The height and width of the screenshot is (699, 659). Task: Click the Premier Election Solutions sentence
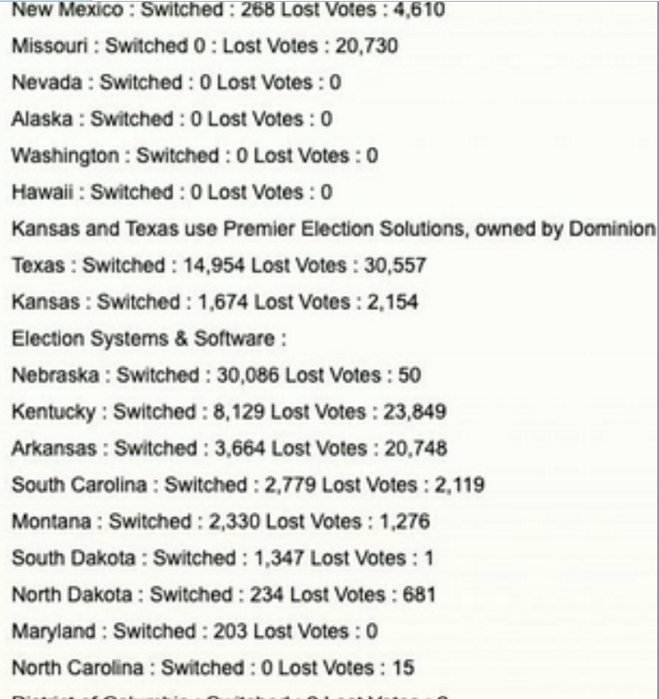pos(334,228)
